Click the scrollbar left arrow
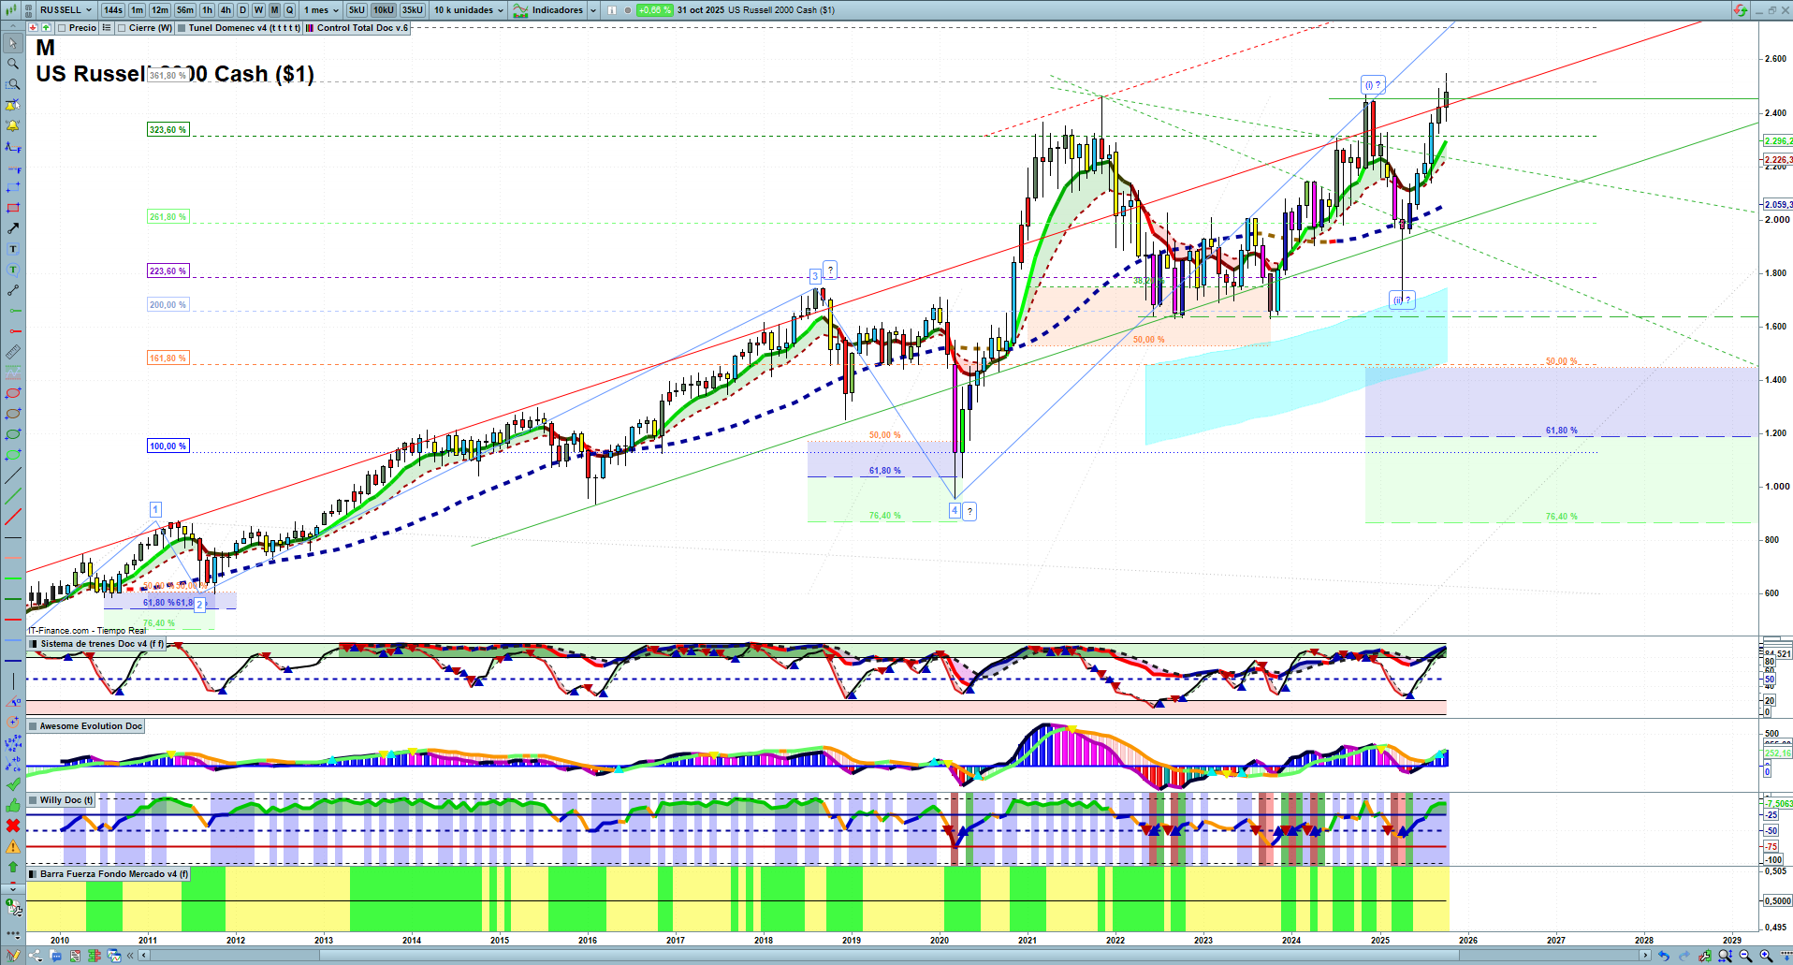Screen dimensions: 1793x965 tap(143, 956)
